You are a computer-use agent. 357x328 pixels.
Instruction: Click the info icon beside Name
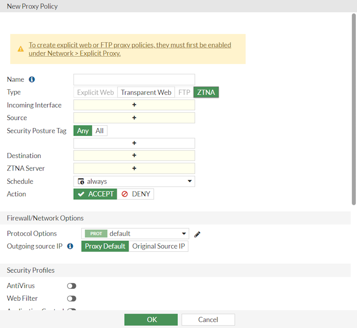(31, 79)
